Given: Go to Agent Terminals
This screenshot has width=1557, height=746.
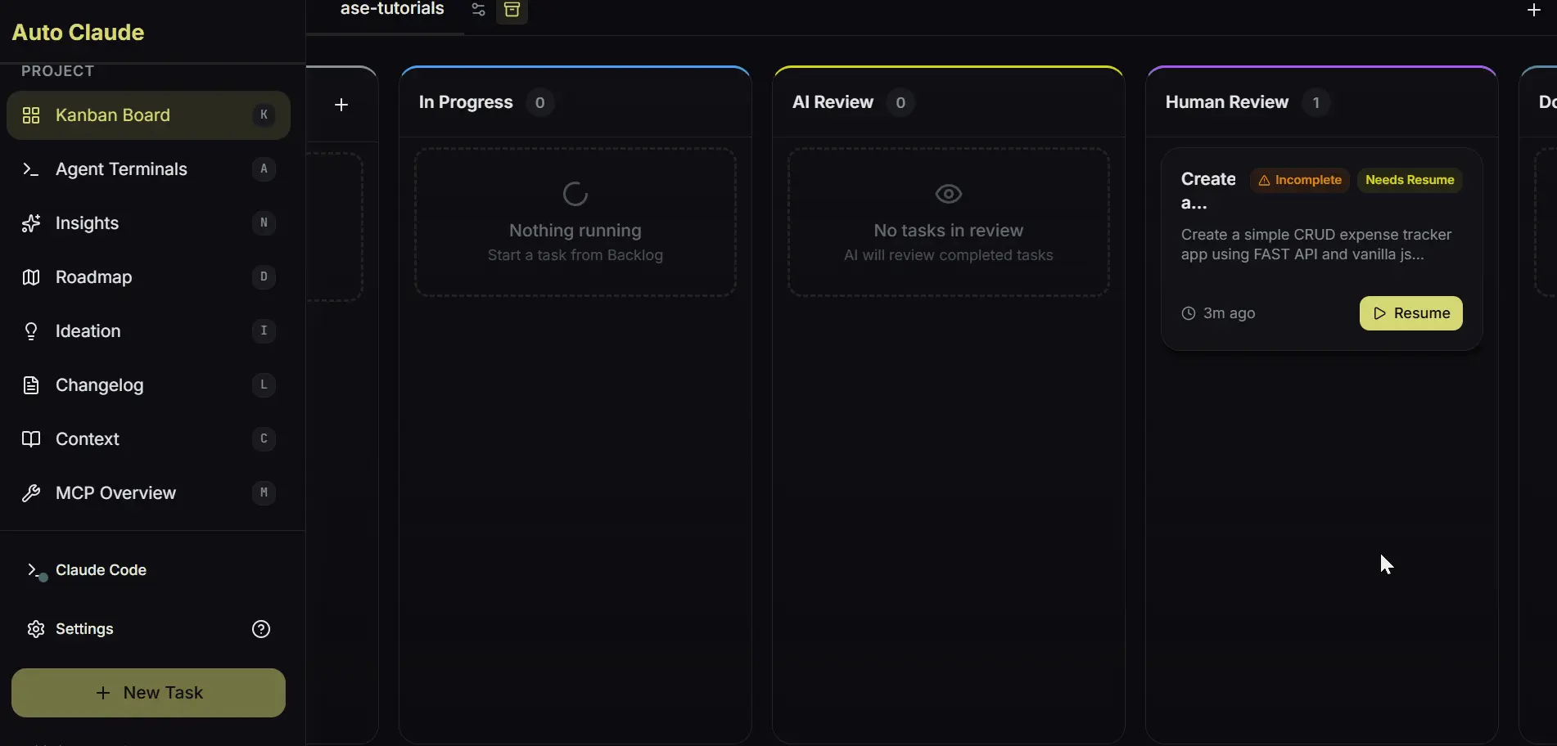Looking at the screenshot, I should (x=121, y=169).
